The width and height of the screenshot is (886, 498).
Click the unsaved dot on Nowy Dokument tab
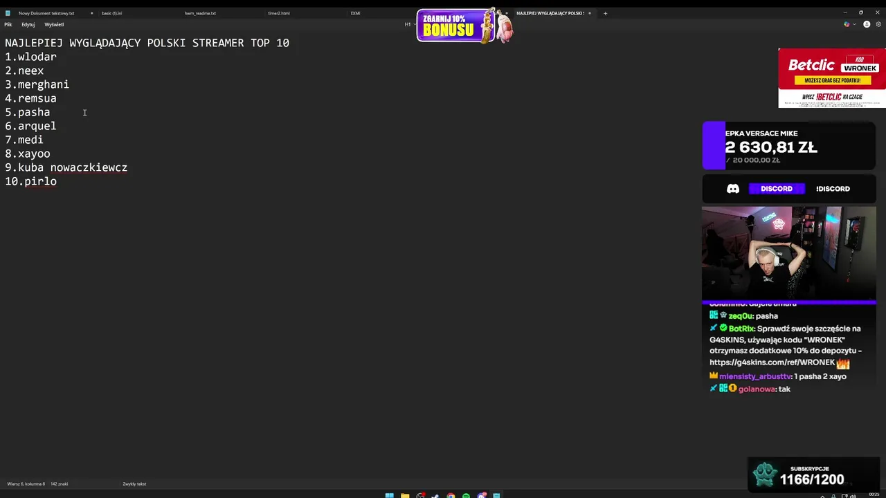[91, 13]
